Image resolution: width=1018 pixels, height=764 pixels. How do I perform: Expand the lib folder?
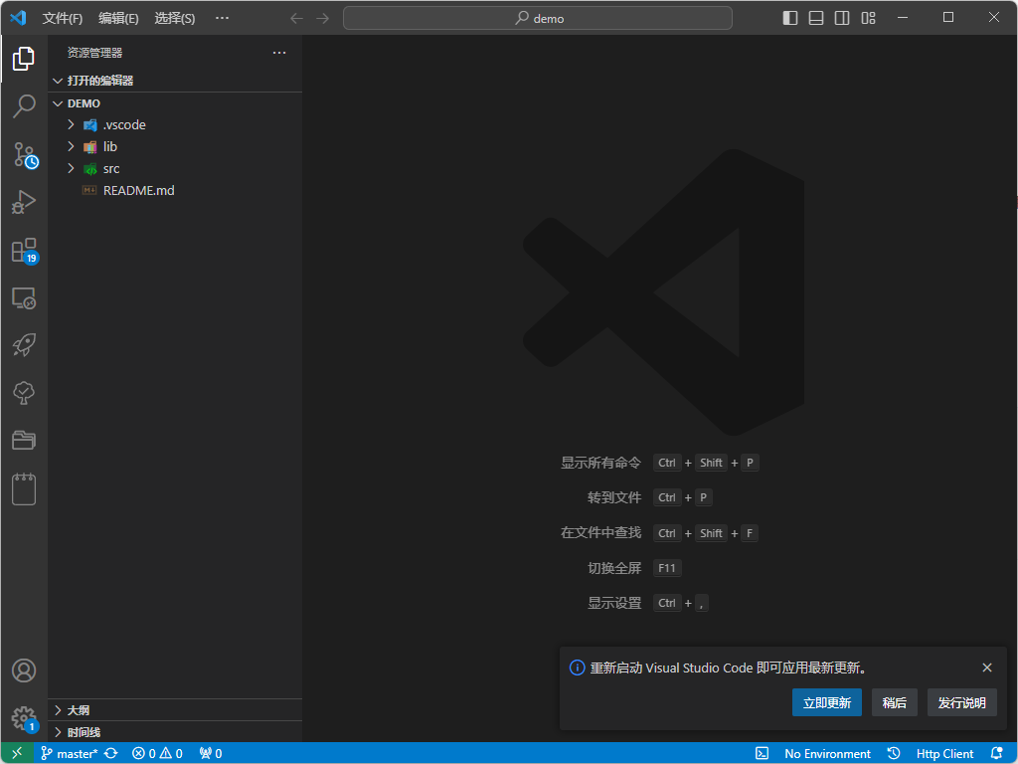click(175, 147)
